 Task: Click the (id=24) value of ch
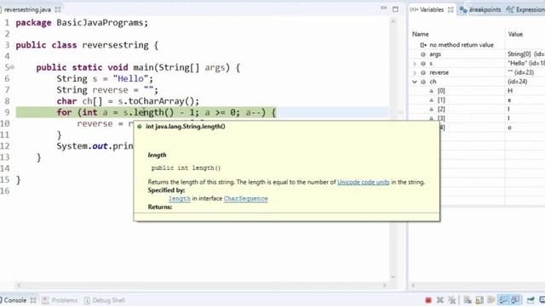[517, 82]
